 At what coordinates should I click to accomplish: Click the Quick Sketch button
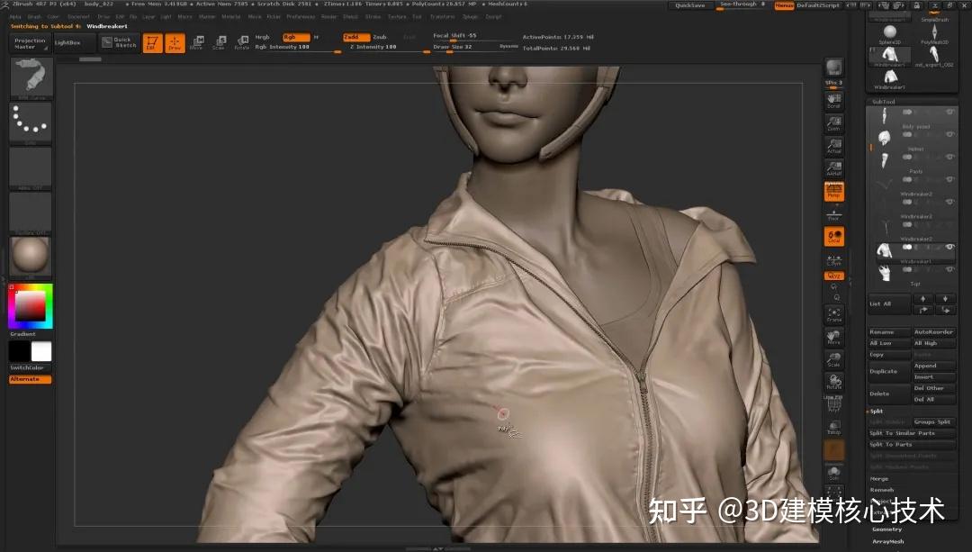pos(119,42)
